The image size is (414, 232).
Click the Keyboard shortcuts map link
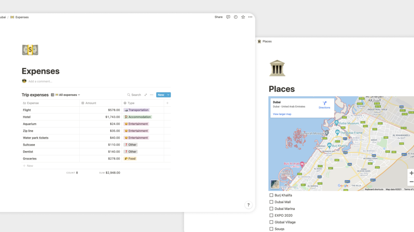coord(374,189)
